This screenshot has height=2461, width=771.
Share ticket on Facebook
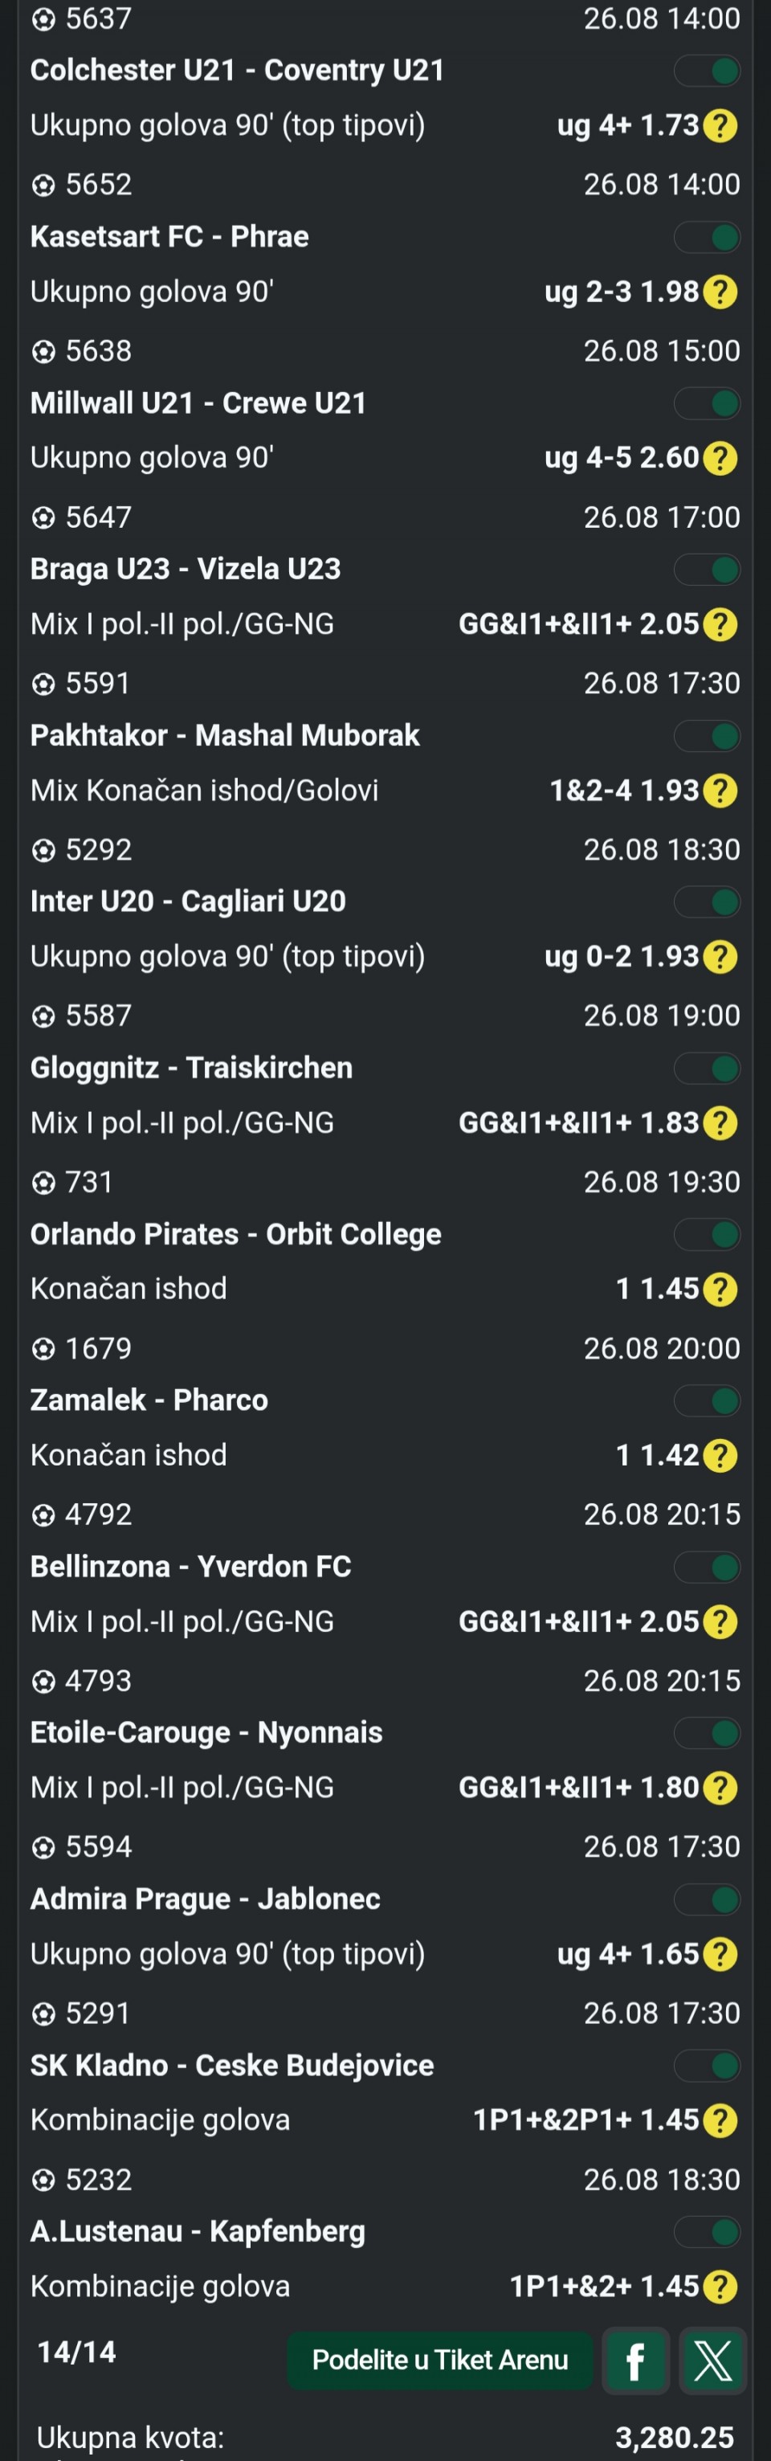(635, 2360)
